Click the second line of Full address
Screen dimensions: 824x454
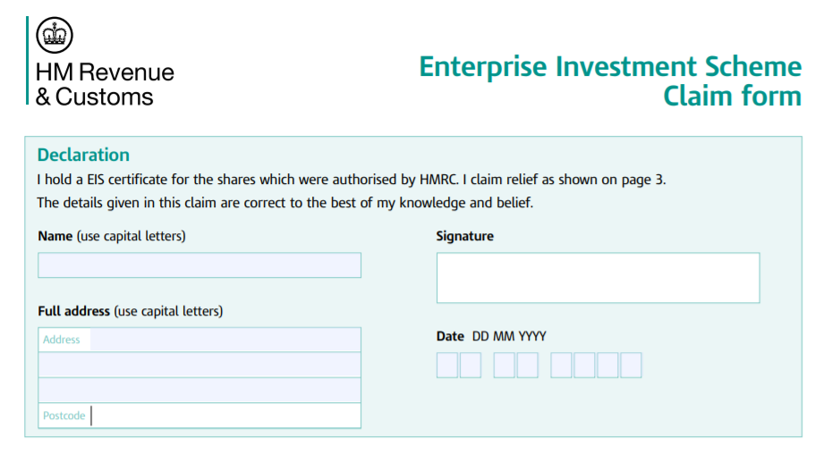(200, 365)
